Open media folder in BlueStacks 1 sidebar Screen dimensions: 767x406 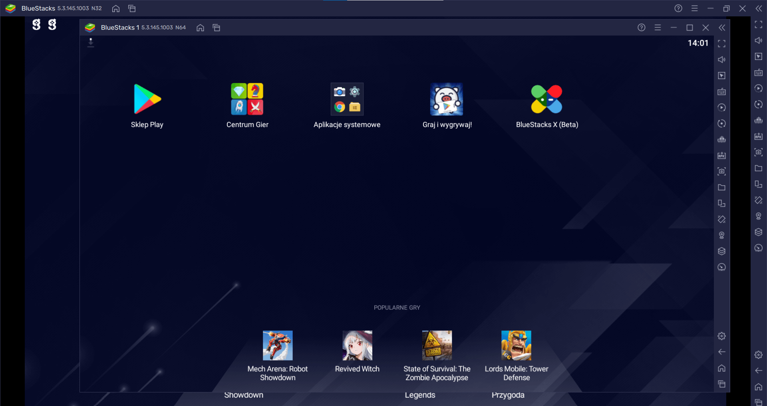721,187
